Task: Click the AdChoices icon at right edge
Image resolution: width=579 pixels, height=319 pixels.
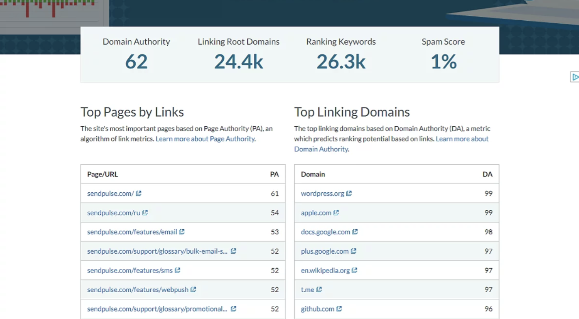Action: [x=575, y=77]
